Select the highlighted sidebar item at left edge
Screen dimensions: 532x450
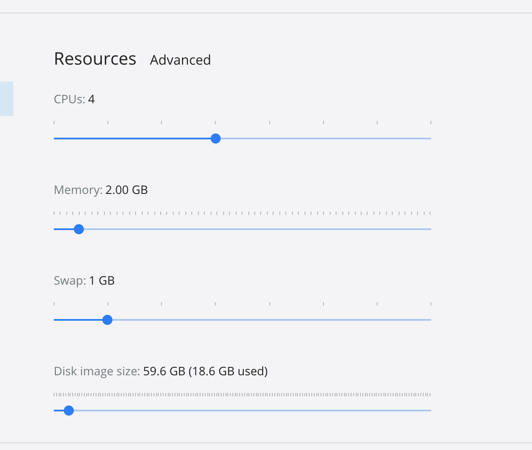click(6, 99)
